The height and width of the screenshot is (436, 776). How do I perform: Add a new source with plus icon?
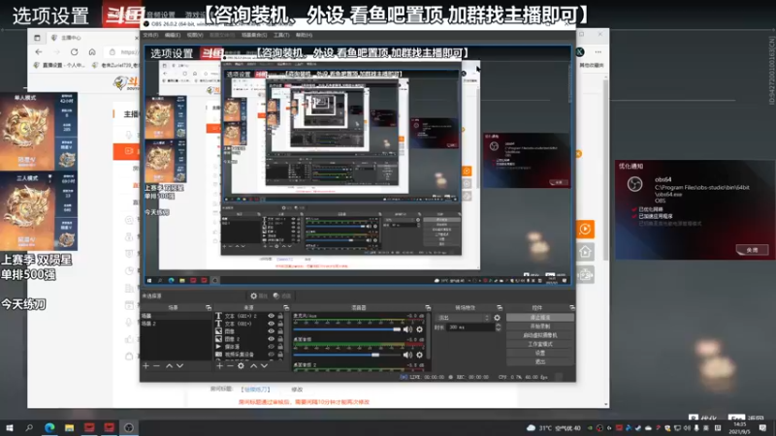(219, 366)
